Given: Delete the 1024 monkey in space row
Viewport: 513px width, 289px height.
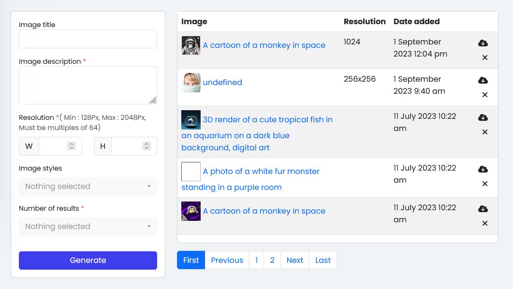Looking at the screenshot, I should coord(485,58).
